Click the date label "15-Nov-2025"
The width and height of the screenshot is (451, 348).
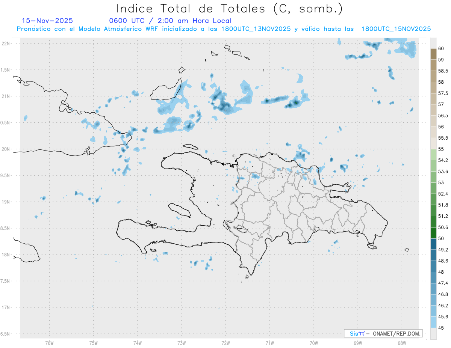tap(47, 21)
